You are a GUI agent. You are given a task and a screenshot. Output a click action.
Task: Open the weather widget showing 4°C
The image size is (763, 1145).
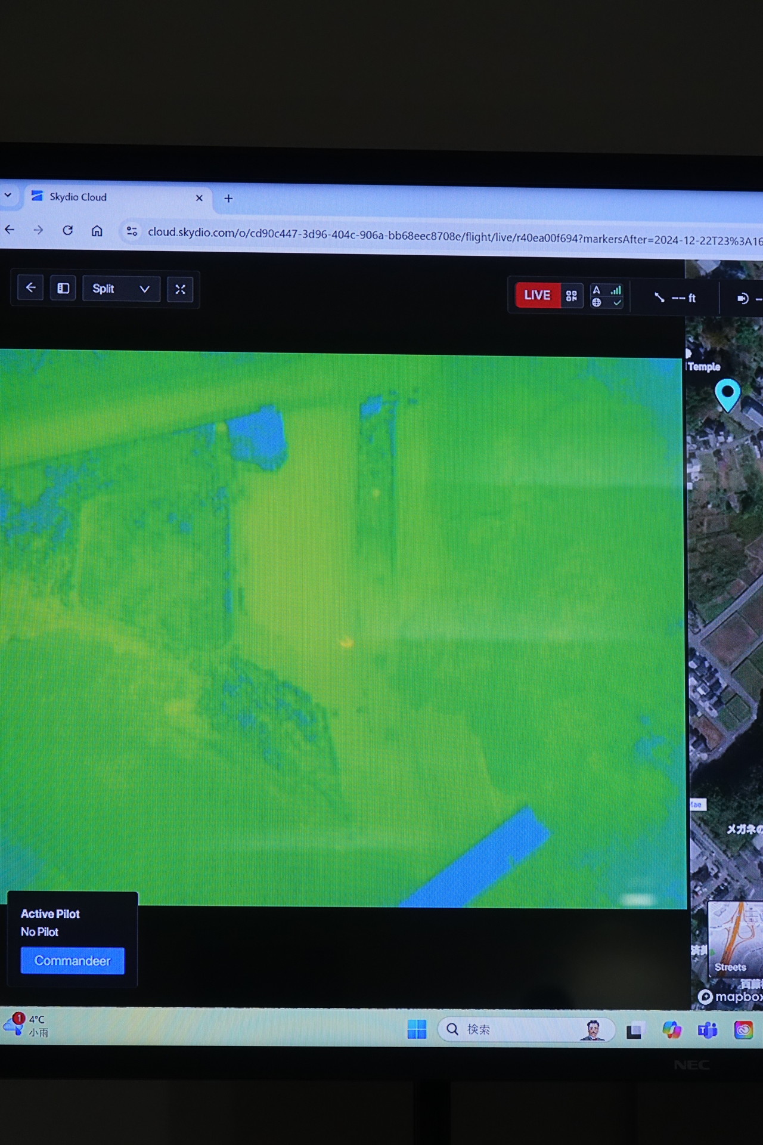pos(26,1025)
